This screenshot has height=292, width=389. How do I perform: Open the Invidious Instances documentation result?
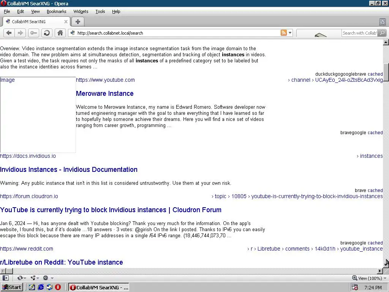[x=69, y=170]
